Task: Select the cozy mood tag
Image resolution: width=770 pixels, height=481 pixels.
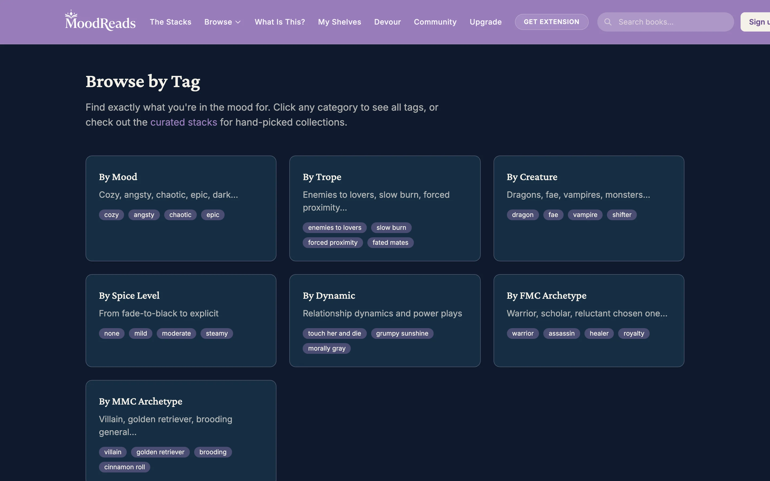Action: (x=111, y=215)
